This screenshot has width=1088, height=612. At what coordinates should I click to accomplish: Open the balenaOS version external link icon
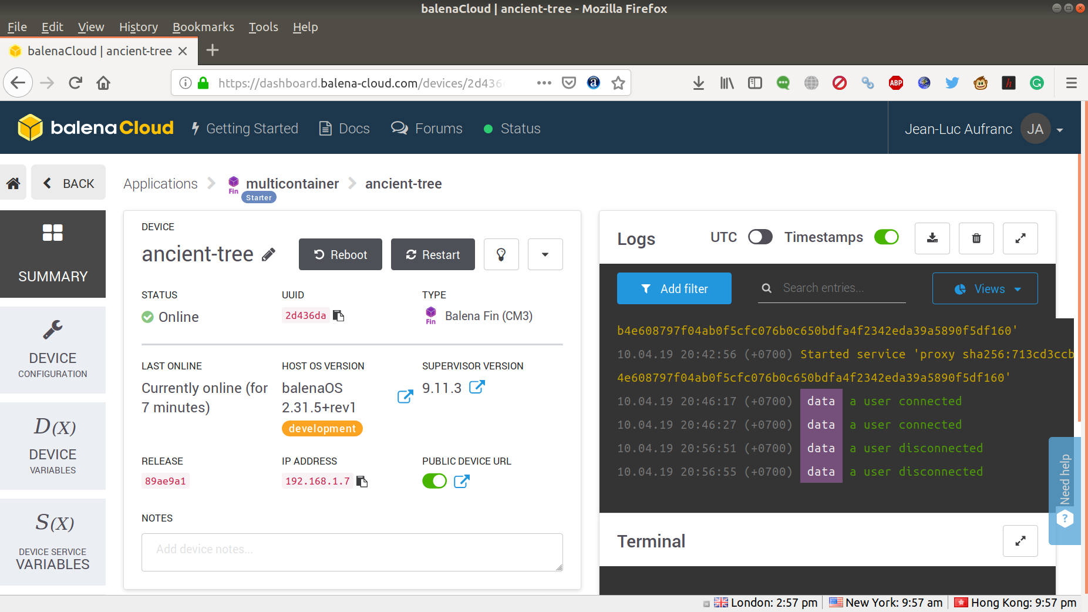tap(405, 397)
